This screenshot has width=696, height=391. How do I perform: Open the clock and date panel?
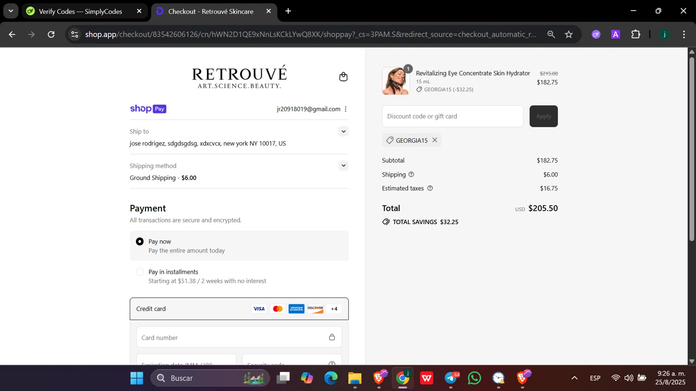[670, 378]
